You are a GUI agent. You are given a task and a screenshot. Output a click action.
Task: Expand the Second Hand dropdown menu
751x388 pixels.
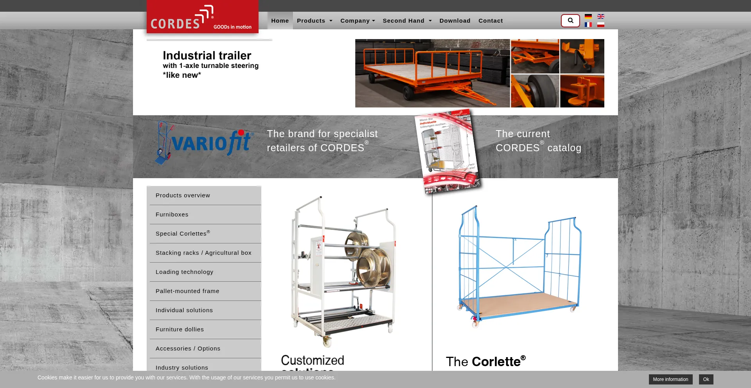click(x=407, y=21)
